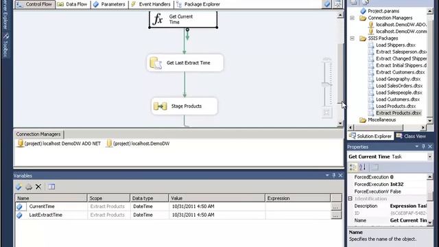The image size is (439, 247).
Task: Open expression builder for LastExtractTime row
Action: pyautogui.click(x=336, y=215)
